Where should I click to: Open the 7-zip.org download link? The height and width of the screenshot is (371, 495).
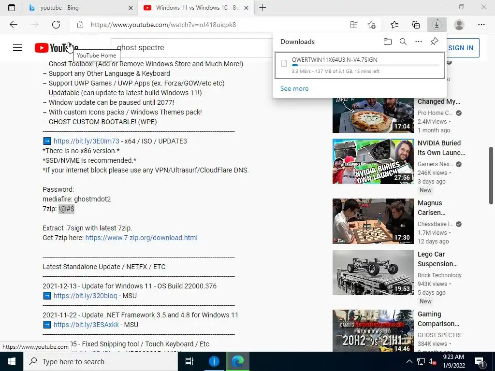[x=142, y=238]
